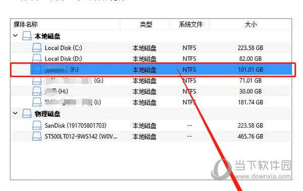Image resolution: width=303 pixels, height=191 pixels.
Task: Click NTFS in the 101.01 GB row
Action: (189, 69)
